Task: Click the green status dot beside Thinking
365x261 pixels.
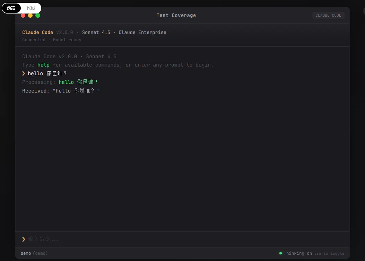Action: click(x=280, y=253)
